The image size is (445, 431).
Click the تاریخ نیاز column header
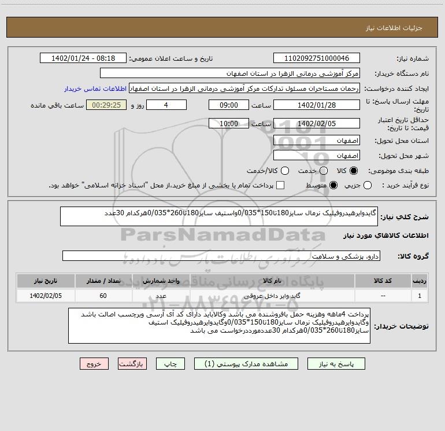click(x=46, y=281)
